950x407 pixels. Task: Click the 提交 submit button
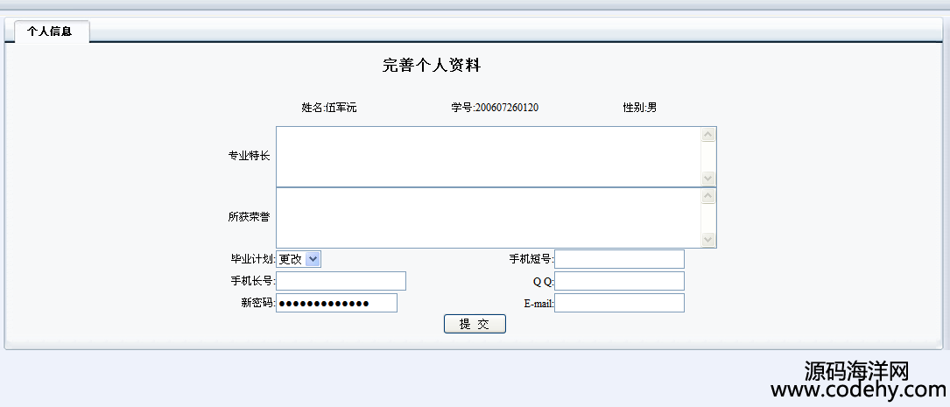pos(475,324)
